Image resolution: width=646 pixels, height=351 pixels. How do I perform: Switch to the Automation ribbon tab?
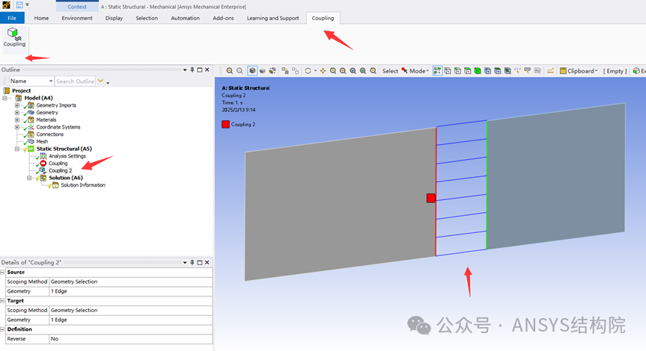point(186,18)
